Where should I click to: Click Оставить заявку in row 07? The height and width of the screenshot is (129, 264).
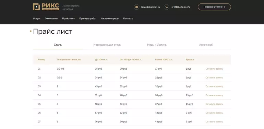[214, 121]
